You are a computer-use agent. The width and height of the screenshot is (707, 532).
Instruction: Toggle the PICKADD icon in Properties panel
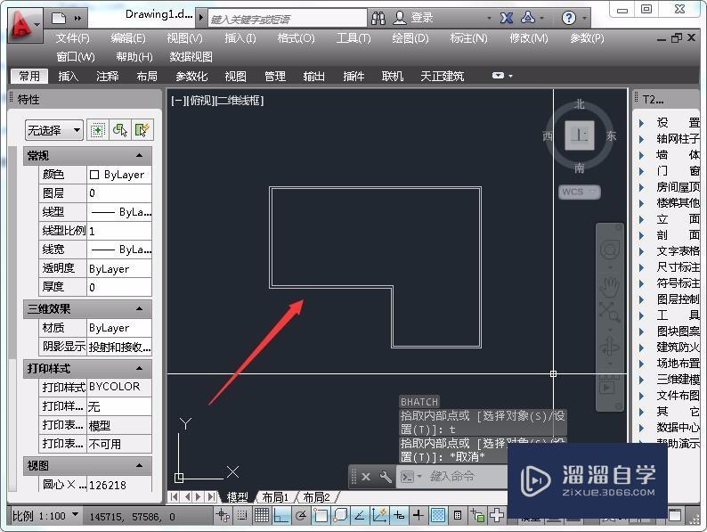(97, 130)
